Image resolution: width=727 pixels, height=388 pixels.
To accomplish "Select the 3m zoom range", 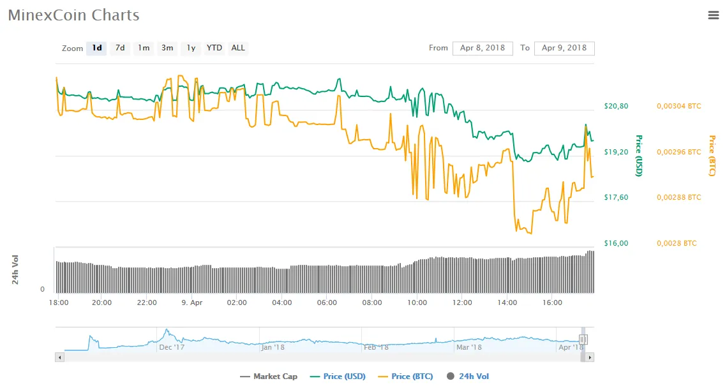I will click(x=167, y=48).
